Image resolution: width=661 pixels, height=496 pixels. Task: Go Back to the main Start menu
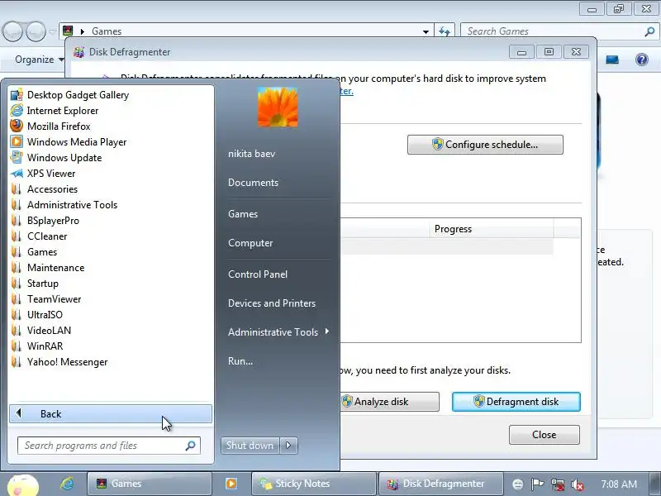click(x=111, y=414)
